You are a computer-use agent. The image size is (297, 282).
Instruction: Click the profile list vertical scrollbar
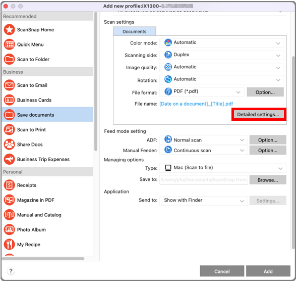[96, 82]
